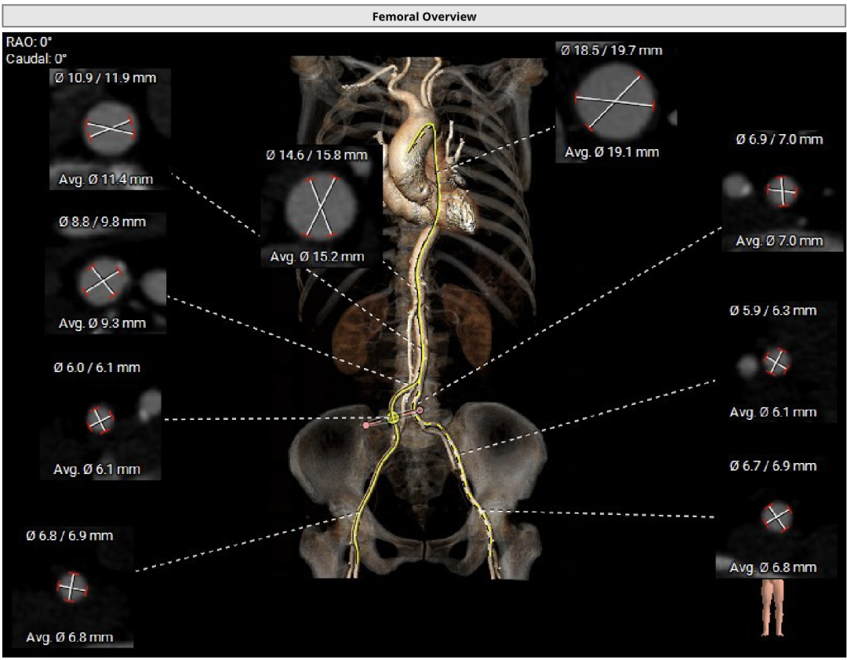This screenshot has width=847, height=660.
Task: Select the right pink marker near the bifurcation
Action: click(420, 410)
